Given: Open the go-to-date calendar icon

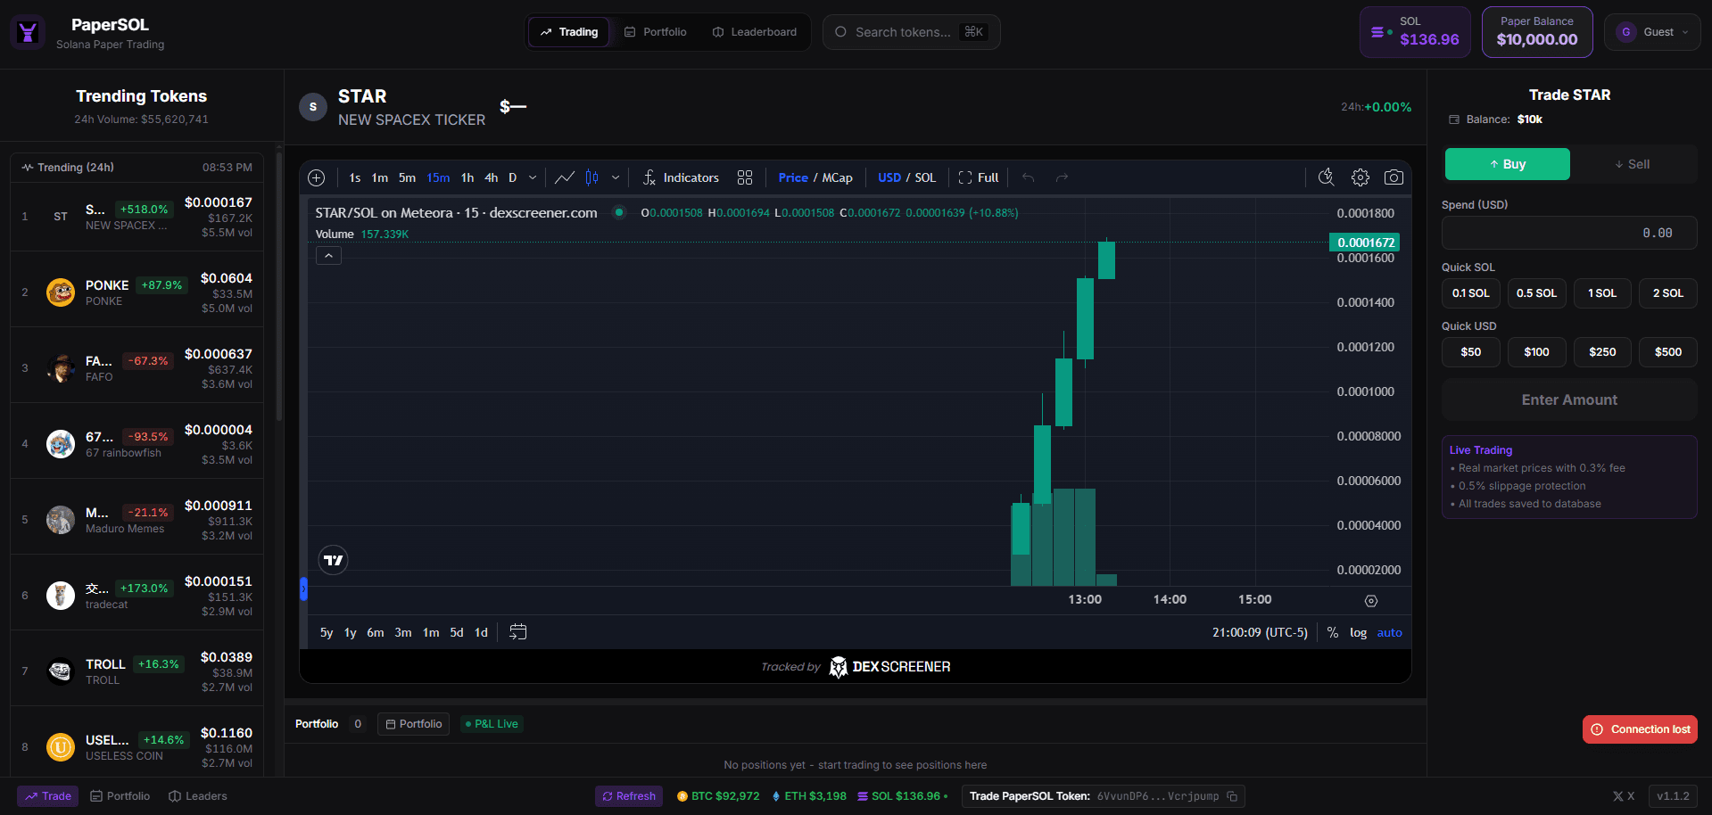Looking at the screenshot, I should pos(517,632).
